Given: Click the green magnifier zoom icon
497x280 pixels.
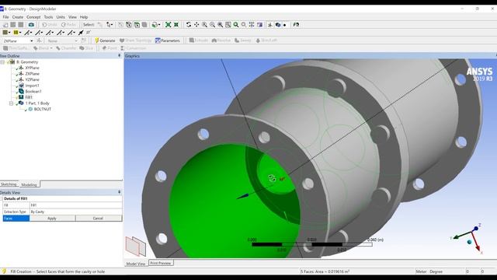Looking at the screenshot, I should pyautogui.click(x=236, y=25).
